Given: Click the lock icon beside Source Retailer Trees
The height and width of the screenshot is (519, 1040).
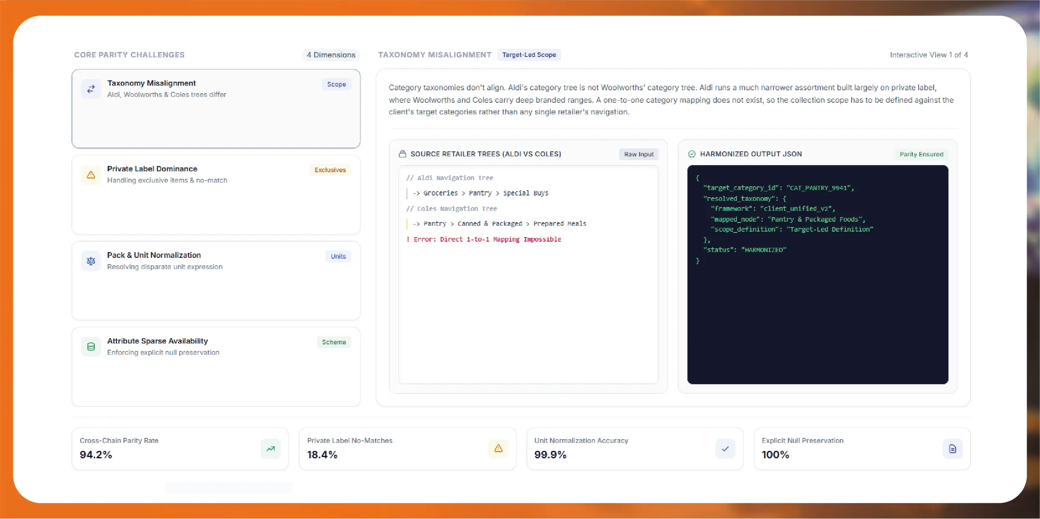Looking at the screenshot, I should [x=403, y=154].
